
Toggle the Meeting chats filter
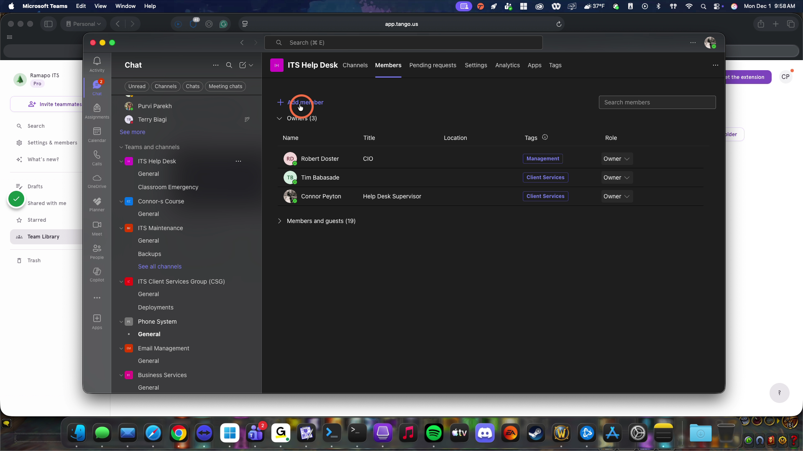[225, 86]
